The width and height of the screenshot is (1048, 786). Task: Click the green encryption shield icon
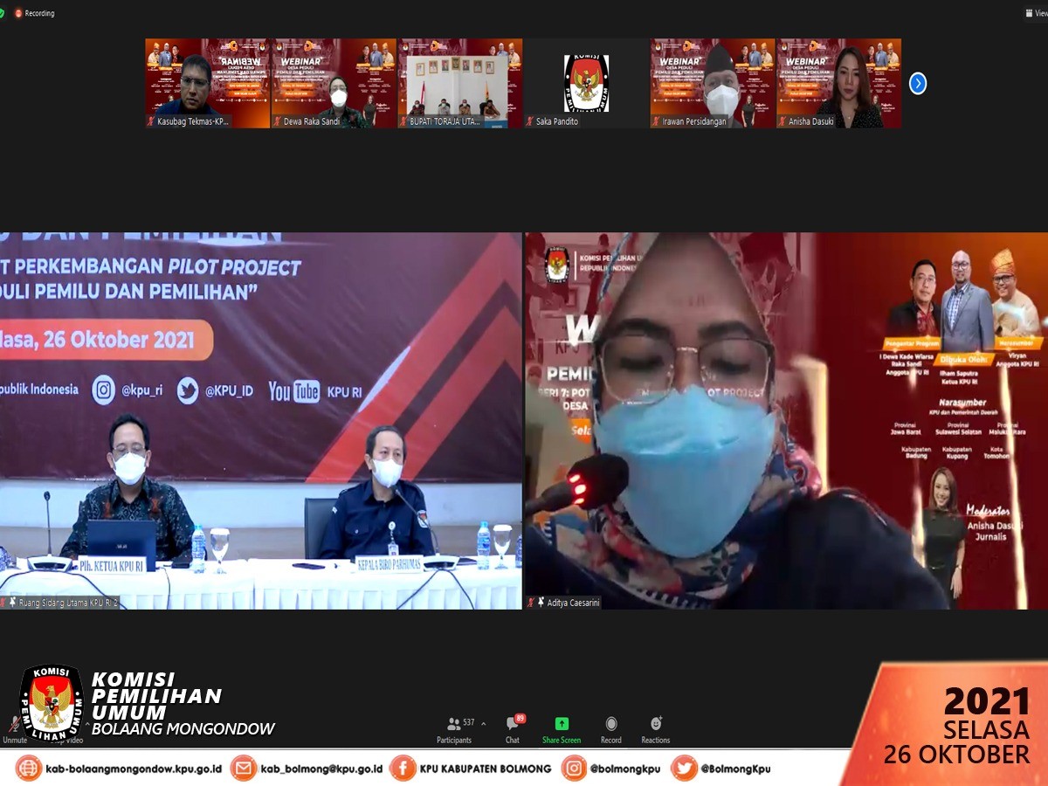coord(3,13)
